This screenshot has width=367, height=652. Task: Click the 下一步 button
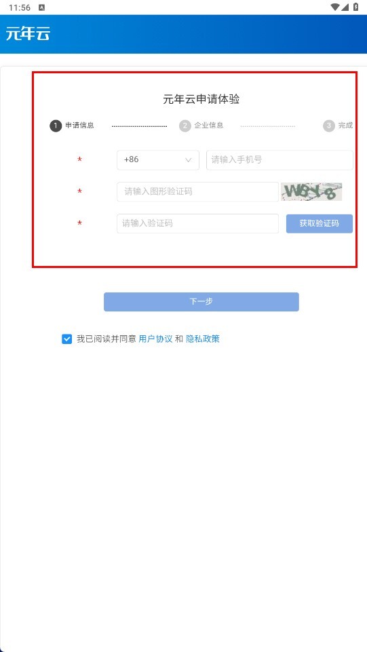coord(201,302)
